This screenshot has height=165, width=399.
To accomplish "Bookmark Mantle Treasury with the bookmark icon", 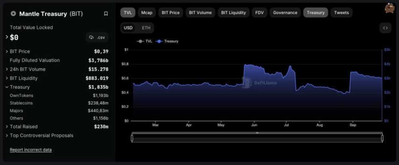I will point(106,14).
